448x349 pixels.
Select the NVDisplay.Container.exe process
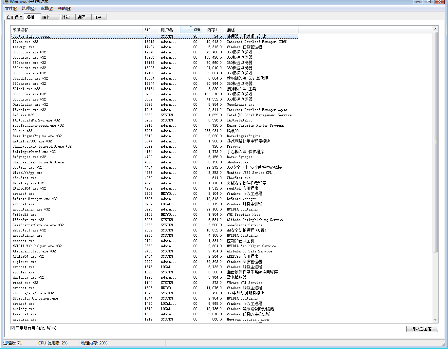click(155, 298)
